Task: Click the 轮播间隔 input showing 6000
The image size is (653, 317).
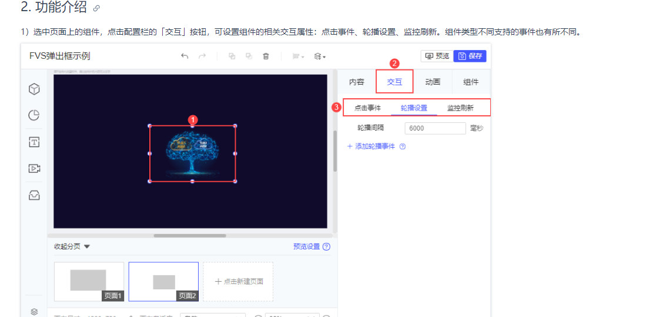Action: (x=435, y=128)
